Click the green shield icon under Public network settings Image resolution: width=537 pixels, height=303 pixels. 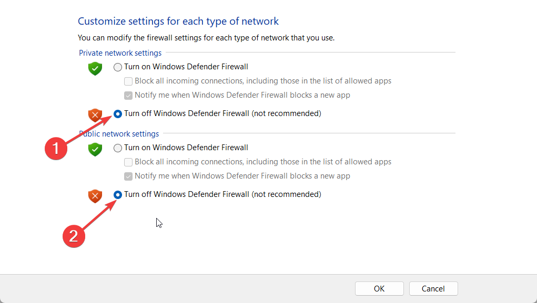click(95, 149)
